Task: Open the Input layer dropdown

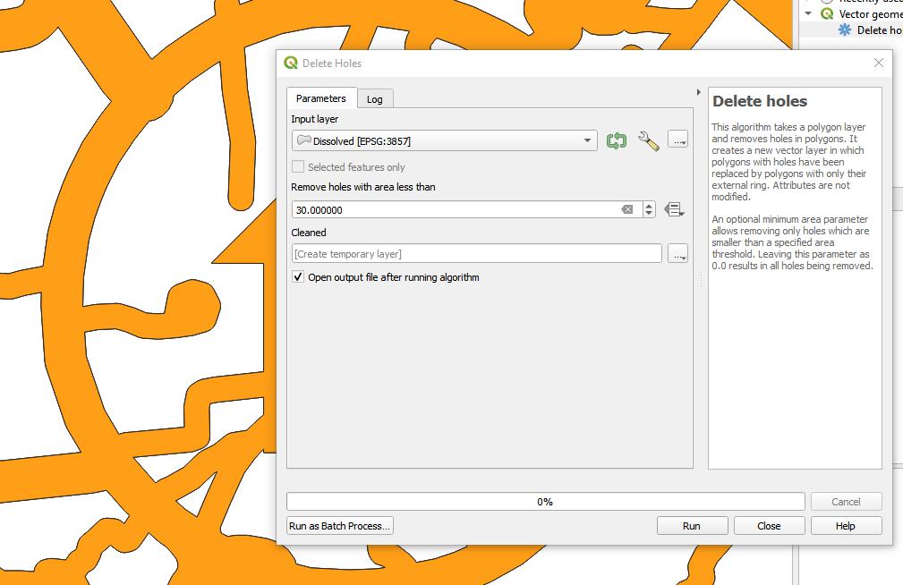Action: (x=445, y=140)
